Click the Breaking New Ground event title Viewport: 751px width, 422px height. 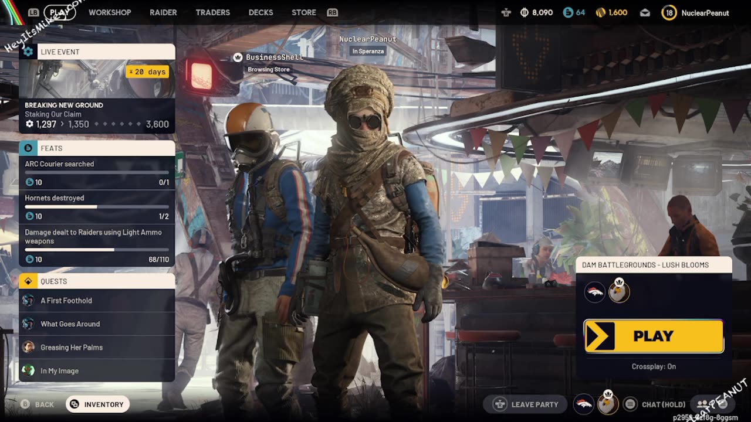[64, 105]
